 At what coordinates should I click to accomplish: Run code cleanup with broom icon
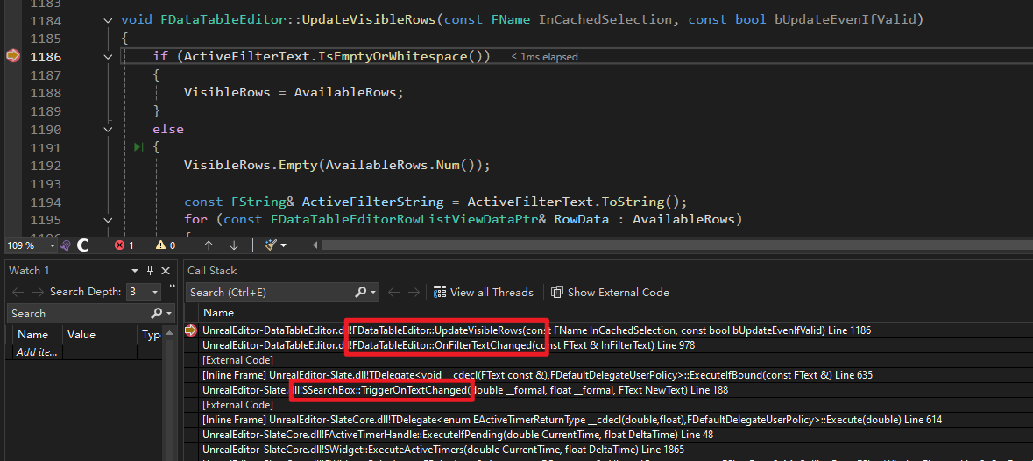271,245
